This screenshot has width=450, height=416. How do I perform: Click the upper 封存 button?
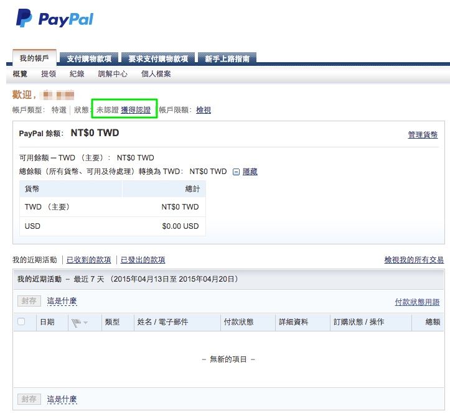tap(29, 301)
